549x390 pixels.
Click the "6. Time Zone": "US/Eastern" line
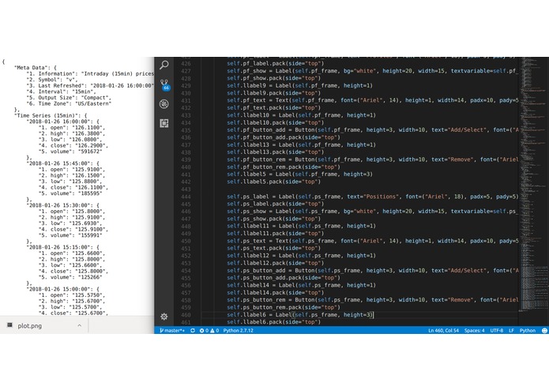pyautogui.click(x=69, y=103)
